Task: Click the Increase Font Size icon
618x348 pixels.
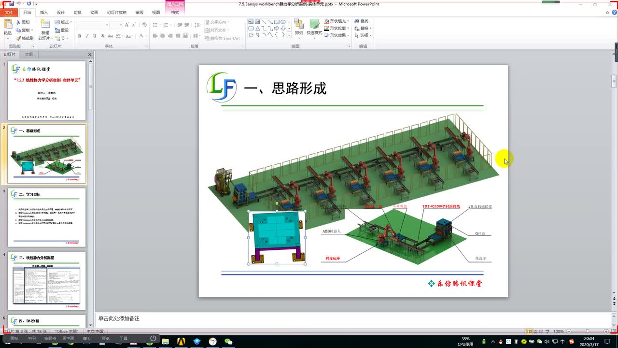Action: pos(127,25)
